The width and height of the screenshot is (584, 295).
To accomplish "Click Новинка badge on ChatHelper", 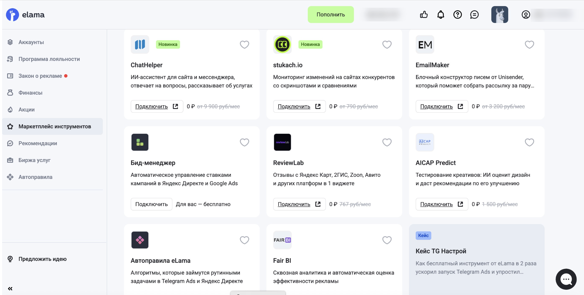I will tap(168, 44).
